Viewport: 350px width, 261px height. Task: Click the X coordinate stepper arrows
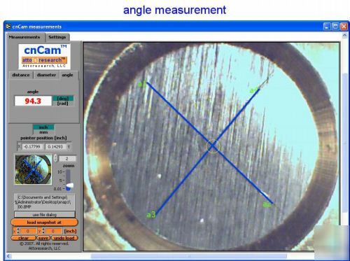click(18, 231)
